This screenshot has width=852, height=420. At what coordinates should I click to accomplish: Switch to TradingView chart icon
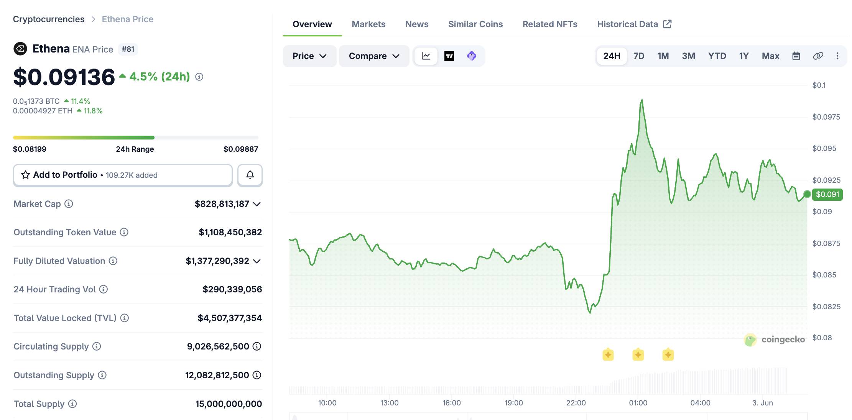coord(449,56)
